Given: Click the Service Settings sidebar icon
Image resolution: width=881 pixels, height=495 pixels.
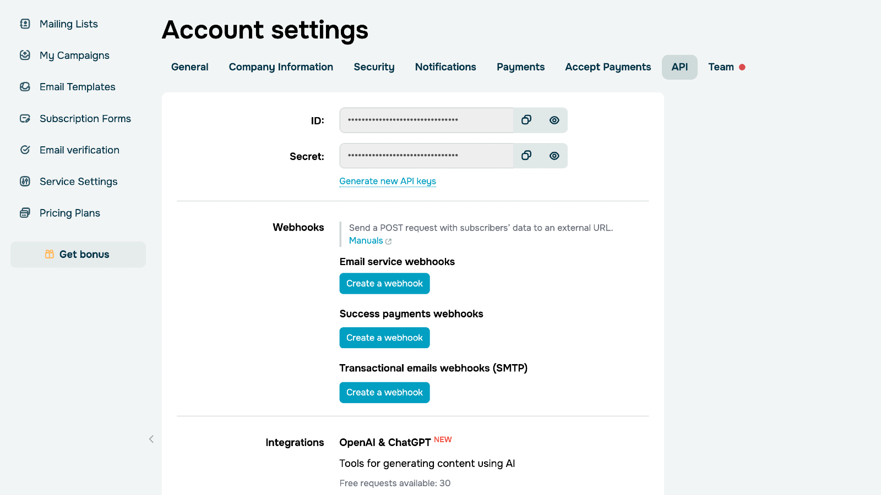Looking at the screenshot, I should [25, 182].
